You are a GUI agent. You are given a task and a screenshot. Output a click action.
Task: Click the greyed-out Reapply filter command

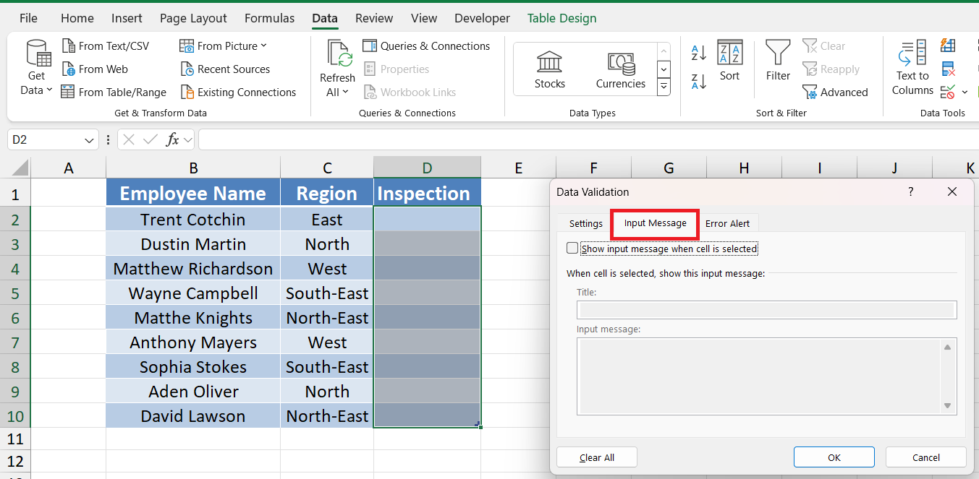point(831,69)
